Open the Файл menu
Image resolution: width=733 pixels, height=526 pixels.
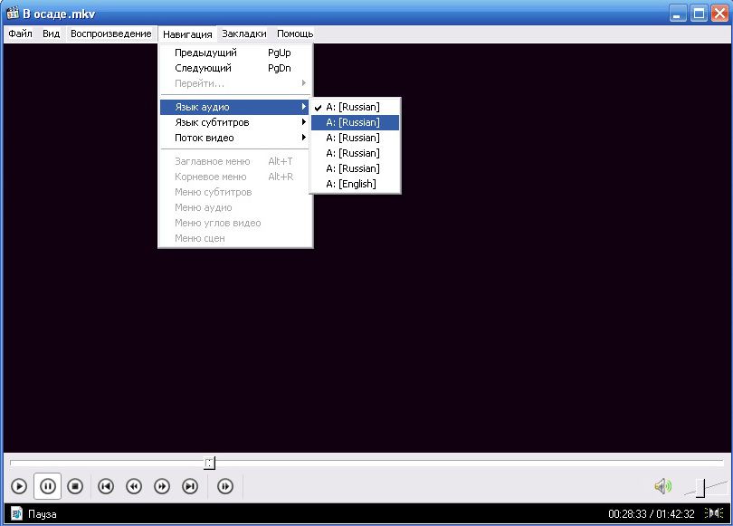click(x=21, y=33)
